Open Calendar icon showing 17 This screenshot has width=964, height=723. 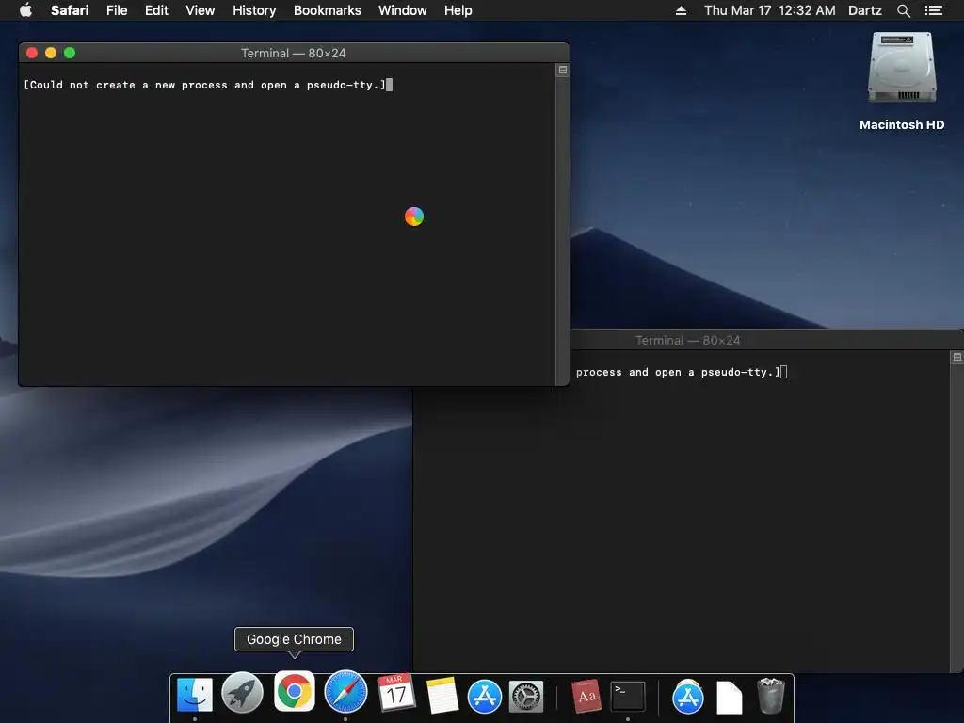pos(396,693)
